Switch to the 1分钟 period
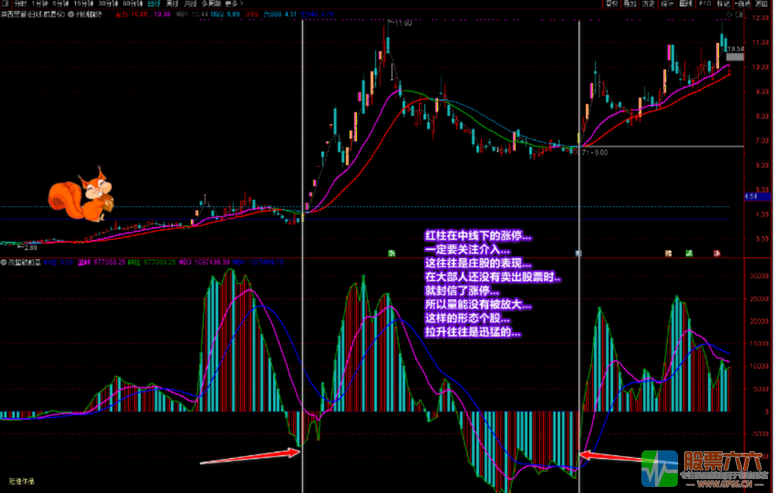The image size is (774, 493). coord(40,3)
